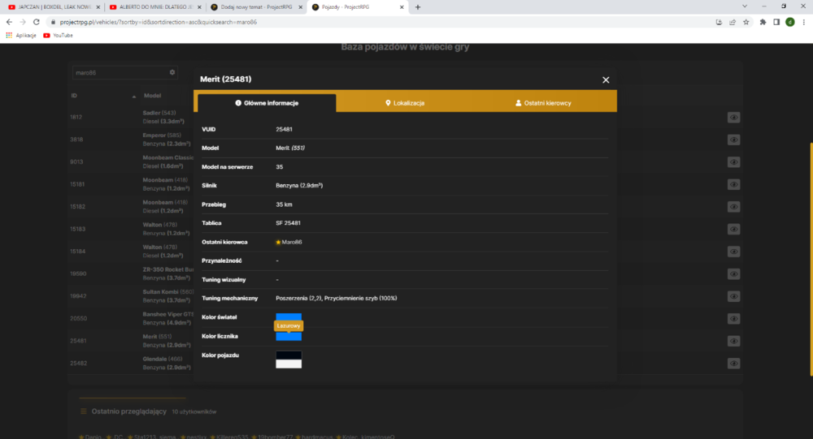
Task: Sort the table by ID column arrow
Action: pyautogui.click(x=134, y=97)
